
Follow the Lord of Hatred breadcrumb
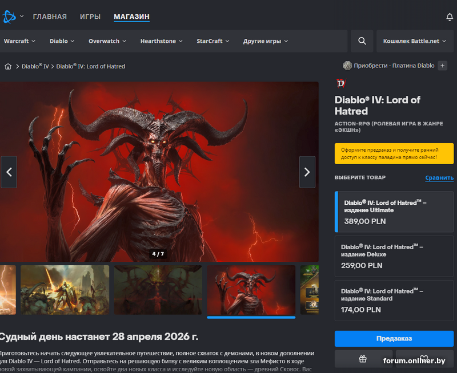click(90, 66)
